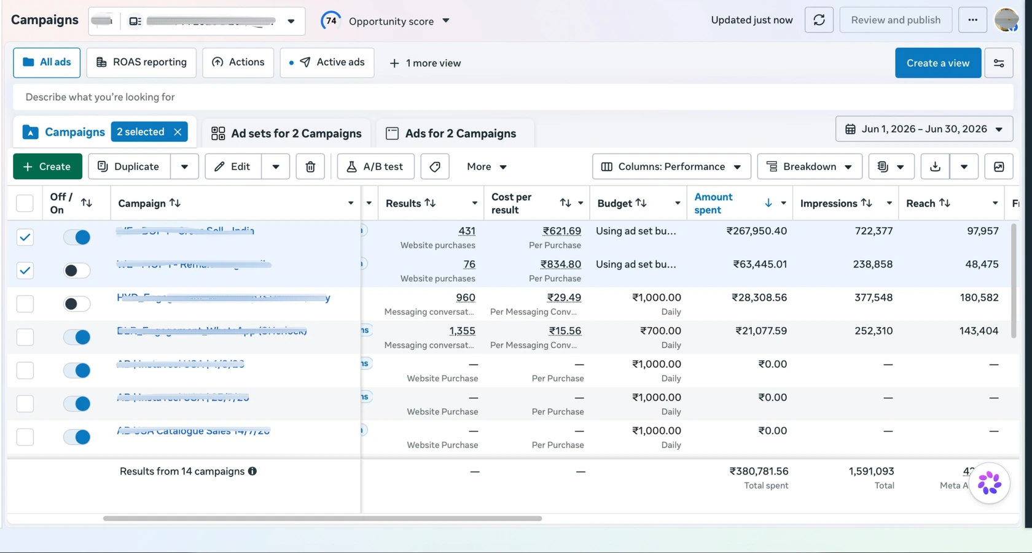Open the date range calendar picker
Viewport: 1032px width, 553px height.
pos(924,129)
